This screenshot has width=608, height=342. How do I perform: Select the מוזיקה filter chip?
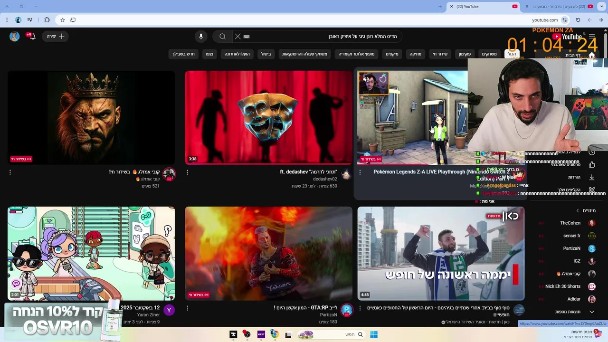click(416, 54)
